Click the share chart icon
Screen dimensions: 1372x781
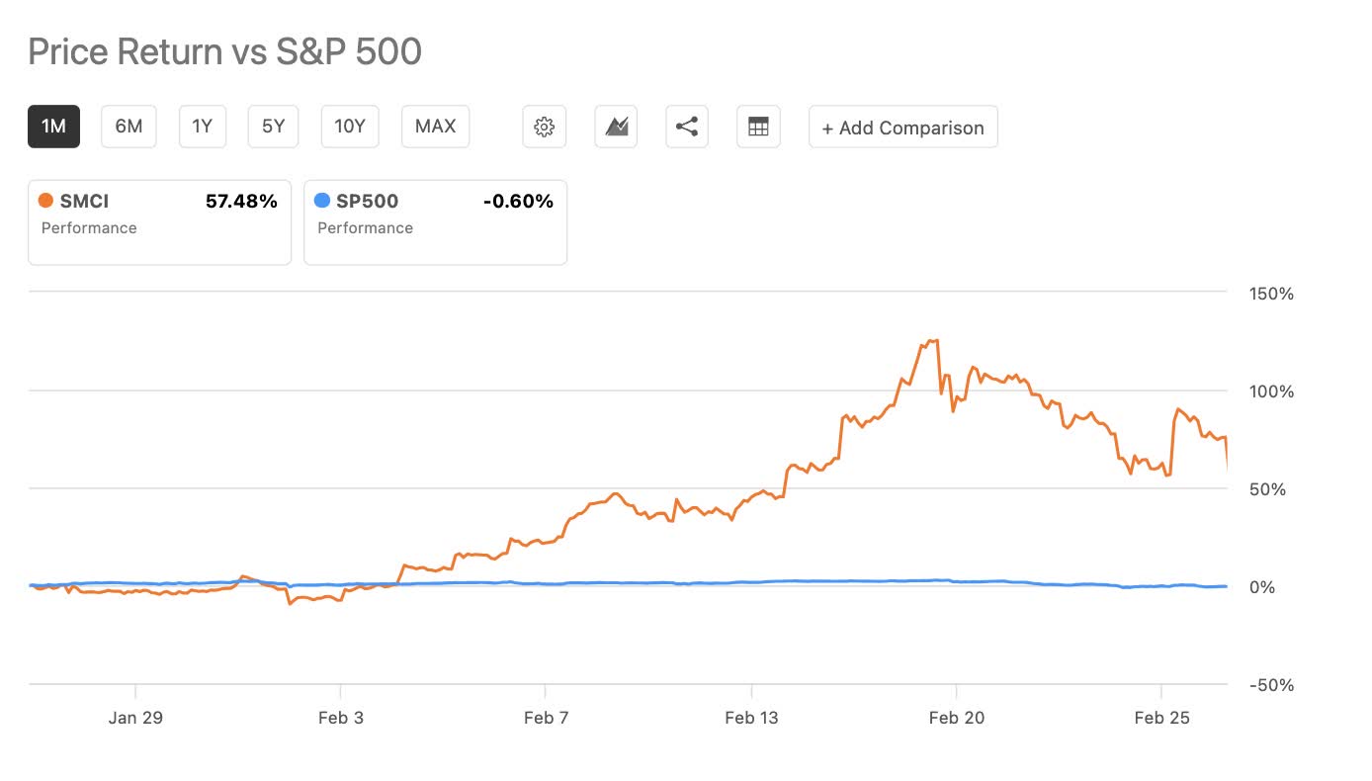686,127
